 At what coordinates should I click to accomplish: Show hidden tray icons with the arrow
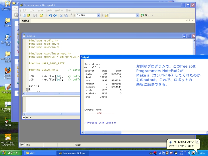point(189,153)
